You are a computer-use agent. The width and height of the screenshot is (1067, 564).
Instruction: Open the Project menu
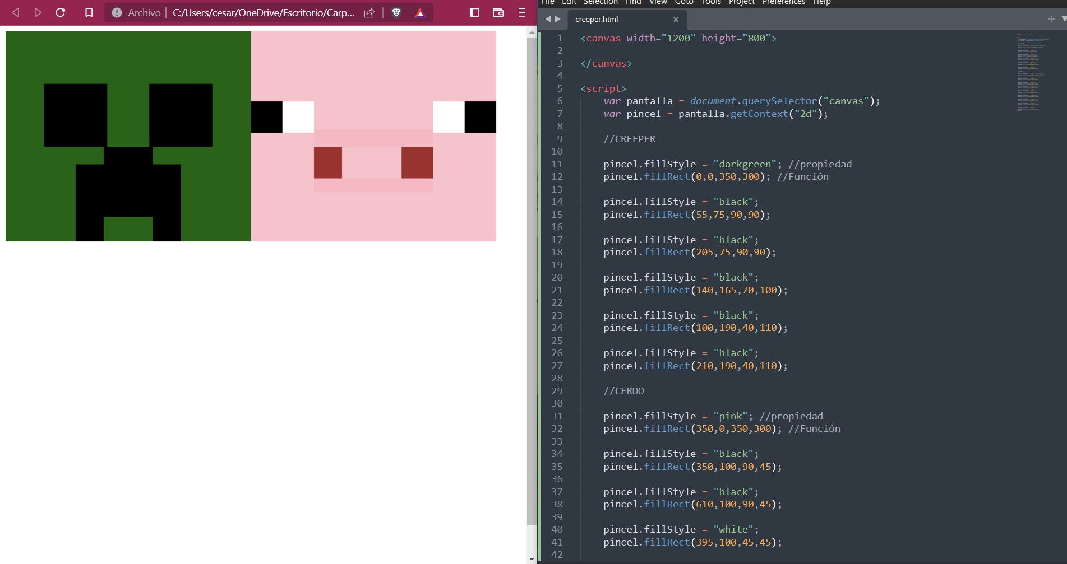(741, 2)
